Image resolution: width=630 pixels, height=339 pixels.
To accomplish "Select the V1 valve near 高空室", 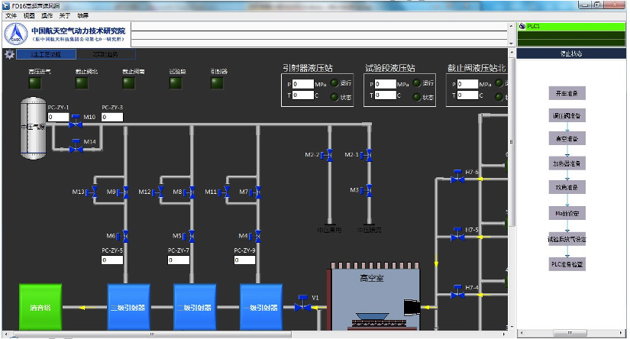I will pos(302,306).
